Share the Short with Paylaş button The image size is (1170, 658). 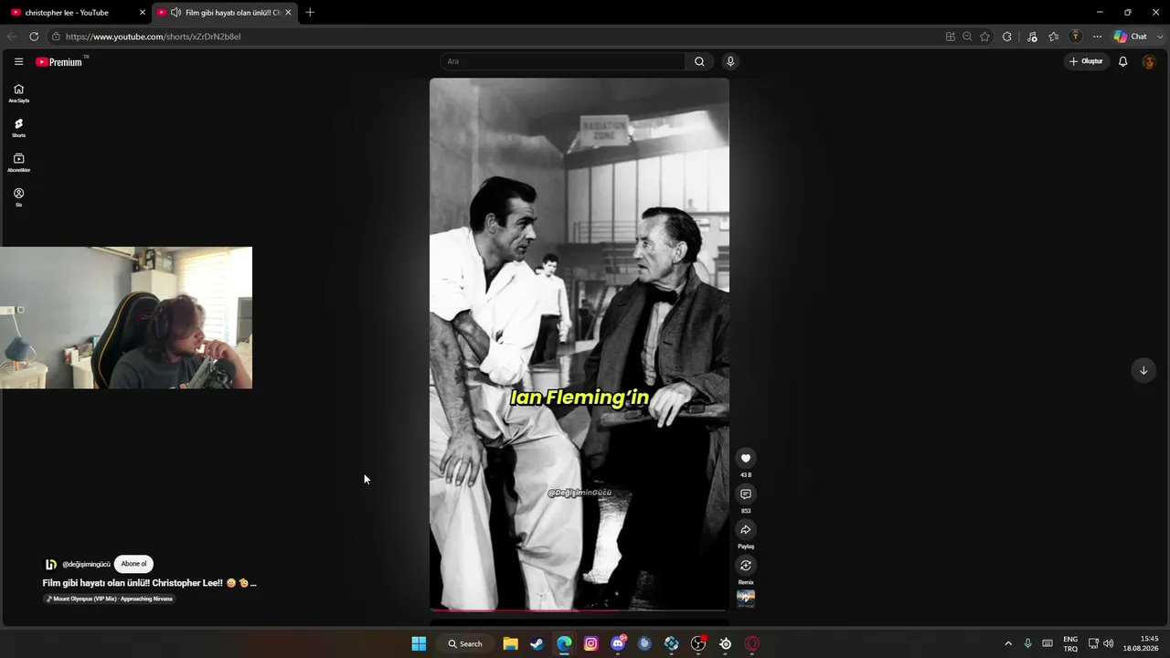point(746,529)
